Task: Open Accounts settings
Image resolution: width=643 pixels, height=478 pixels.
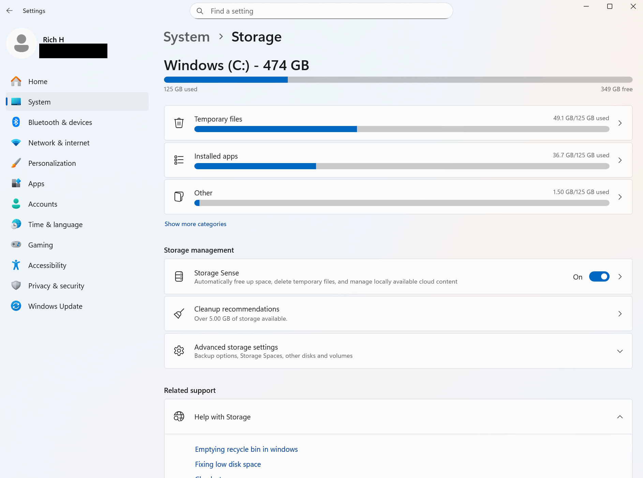Action: pyautogui.click(x=77, y=204)
